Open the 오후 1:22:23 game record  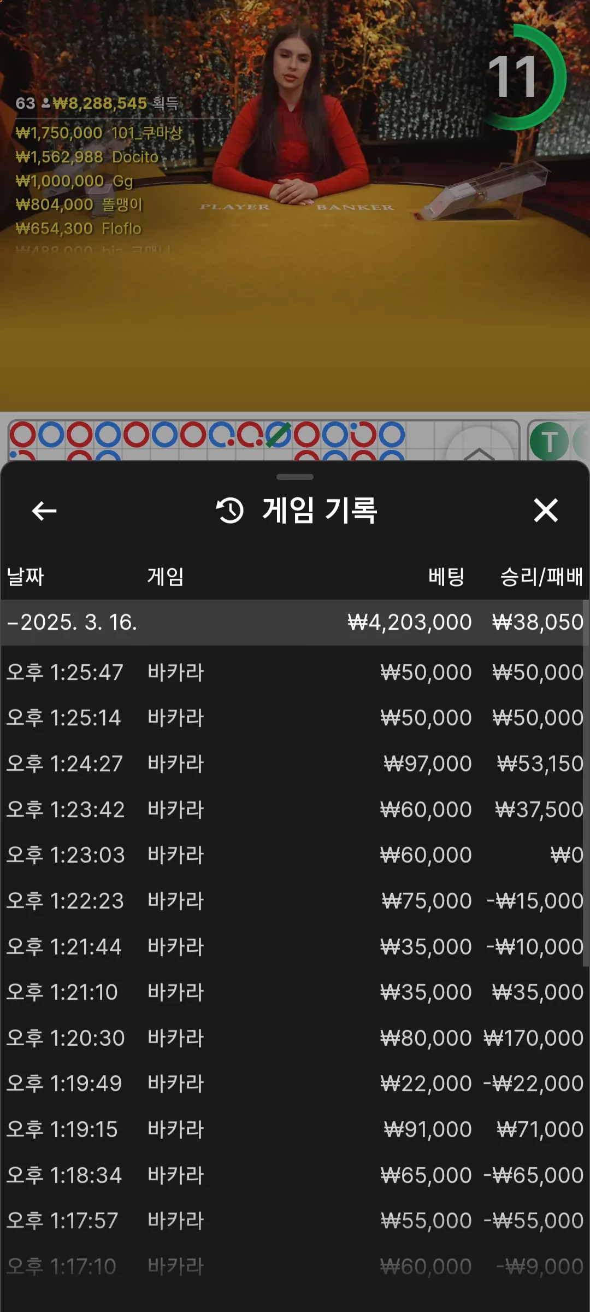pos(295,900)
